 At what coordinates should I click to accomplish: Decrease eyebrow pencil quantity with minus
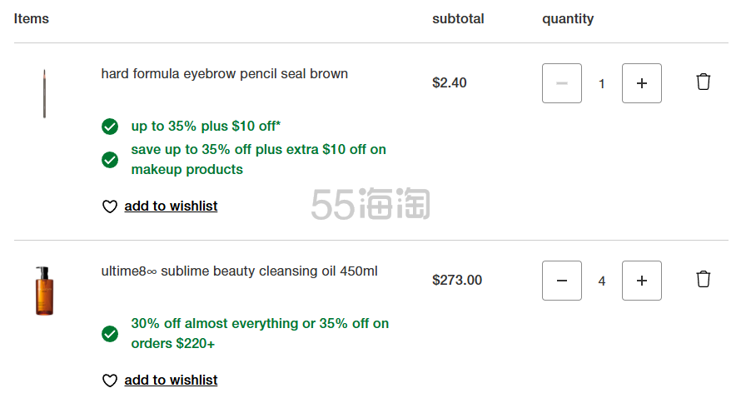click(562, 83)
